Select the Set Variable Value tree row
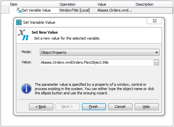The image size is (174, 127). tap(97, 10)
